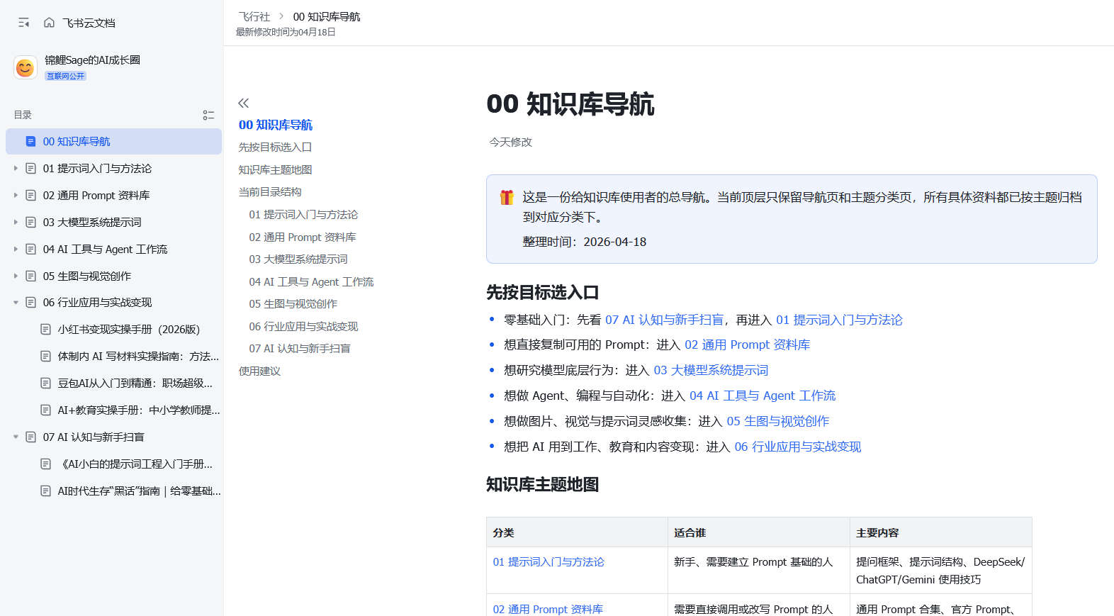
Task: Expand 01 提示词入门与方法论 in the sidebar tree
Action: 16,169
